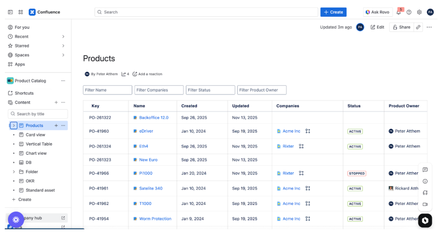Open Apps in sidebar
The image size is (439, 237).
(x=20, y=64)
